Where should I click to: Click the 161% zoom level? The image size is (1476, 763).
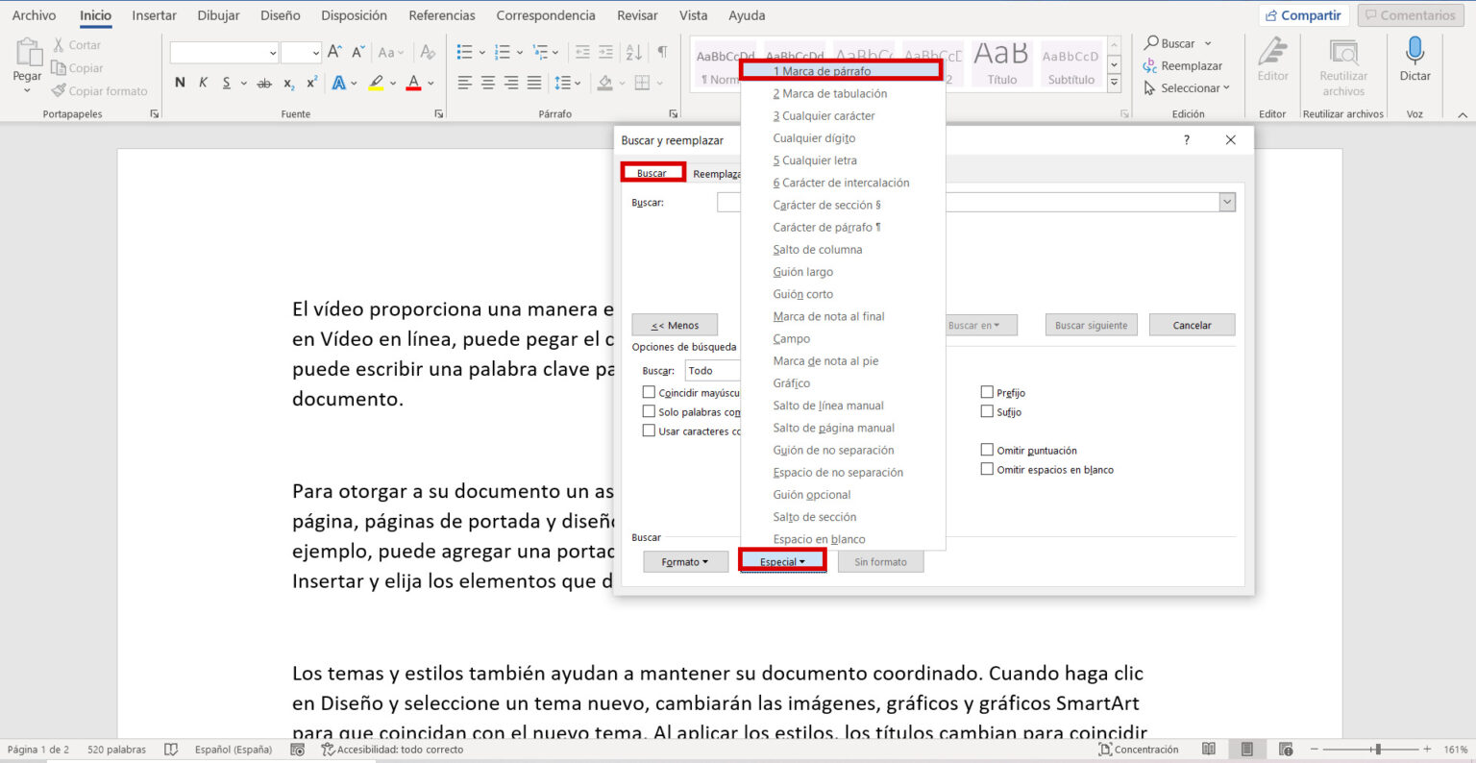[1456, 750]
